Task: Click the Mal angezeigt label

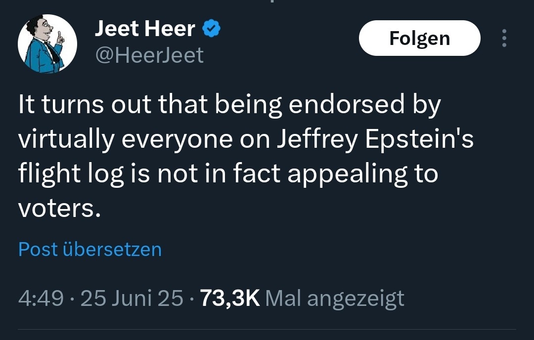Action: click(335, 298)
